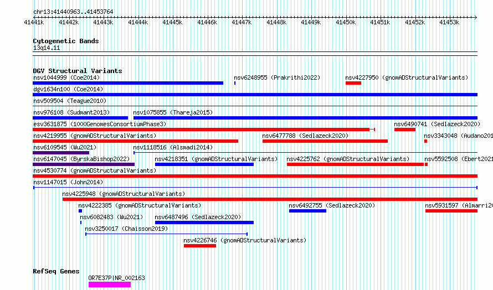Click the nsv1044999 (Coe2014) variant label

[66, 77]
